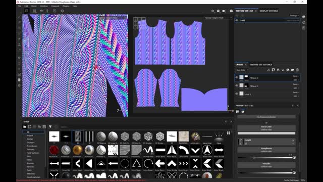This screenshot has height=182, width=323.
Task: Open the File menu
Action: click(x=19, y=6)
